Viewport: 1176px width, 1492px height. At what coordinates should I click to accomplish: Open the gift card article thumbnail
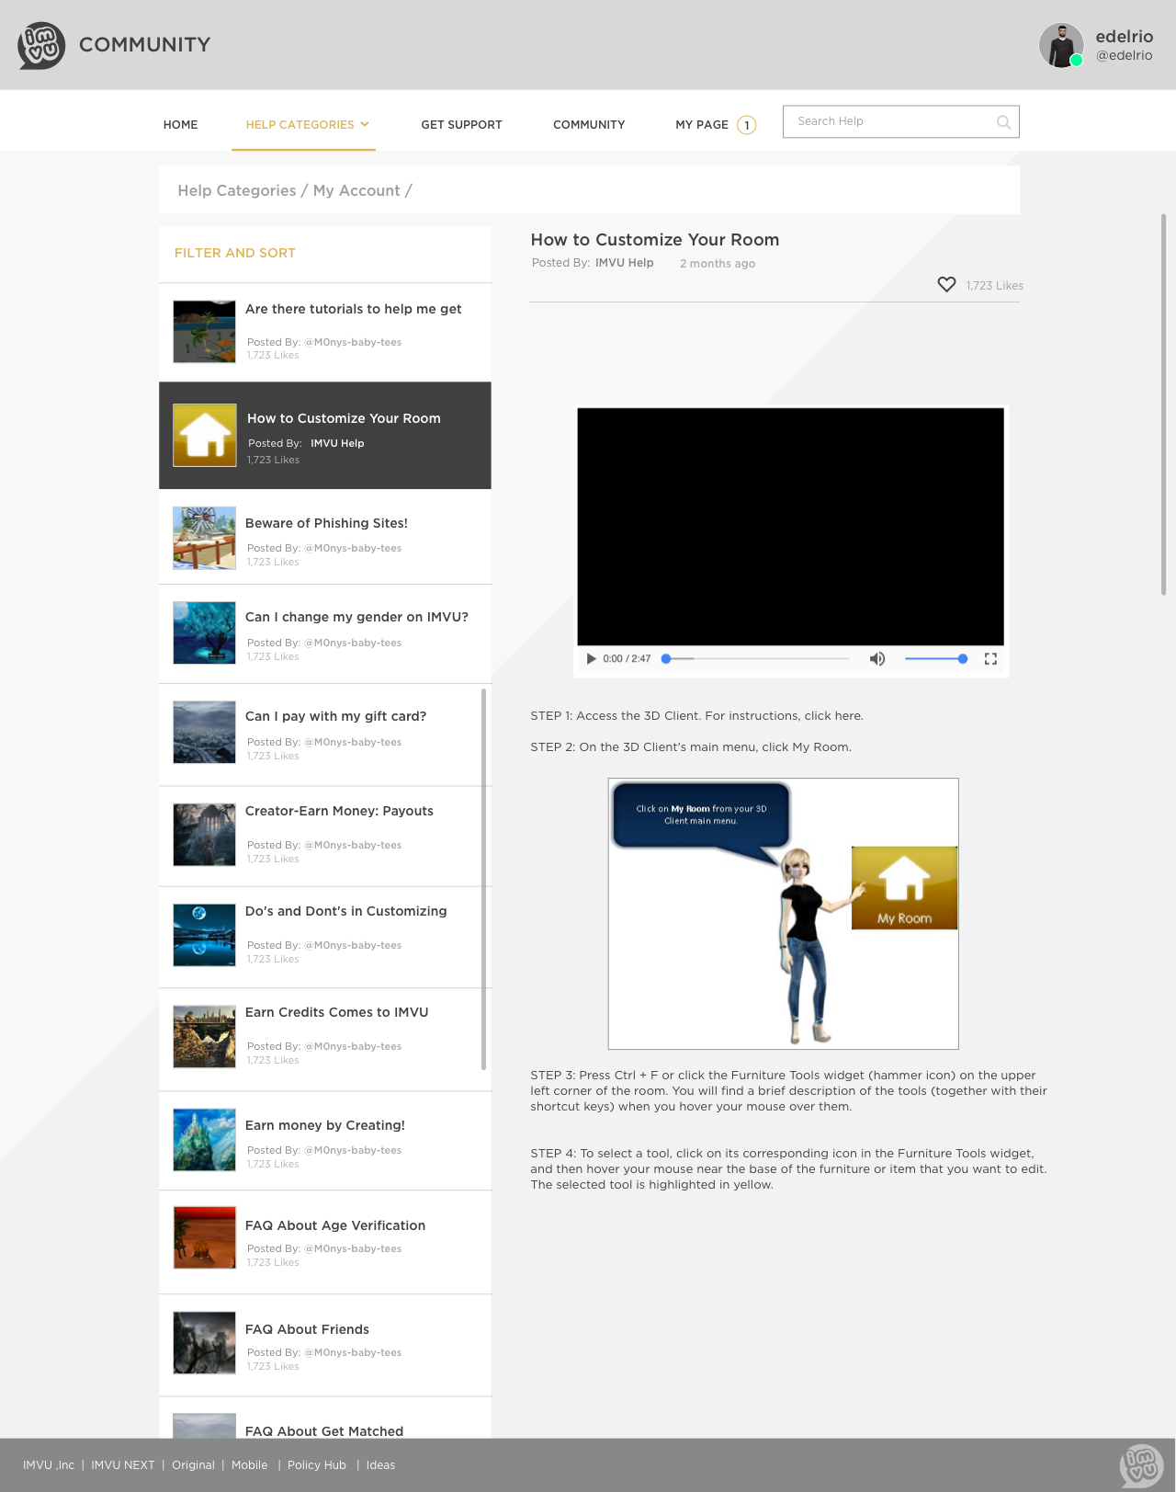[205, 732]
